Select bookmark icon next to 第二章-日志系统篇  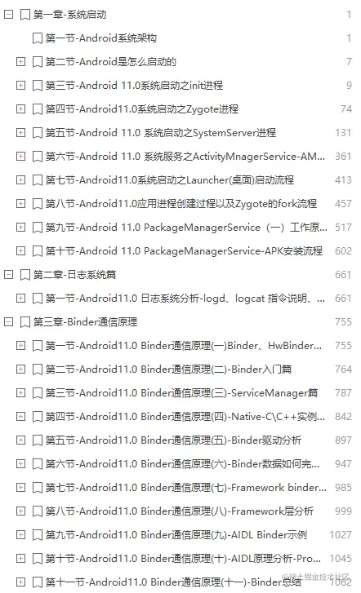(25, 275)
